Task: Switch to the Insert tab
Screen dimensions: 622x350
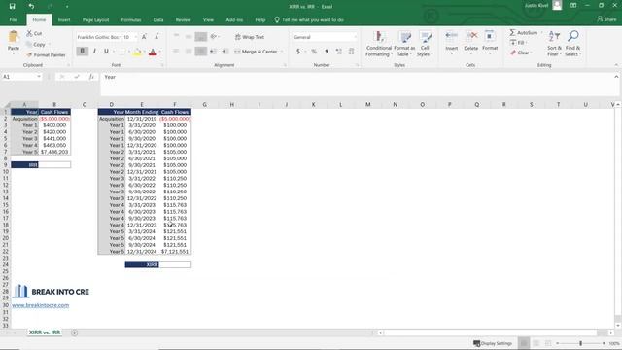Action: [x=64, y=19]
